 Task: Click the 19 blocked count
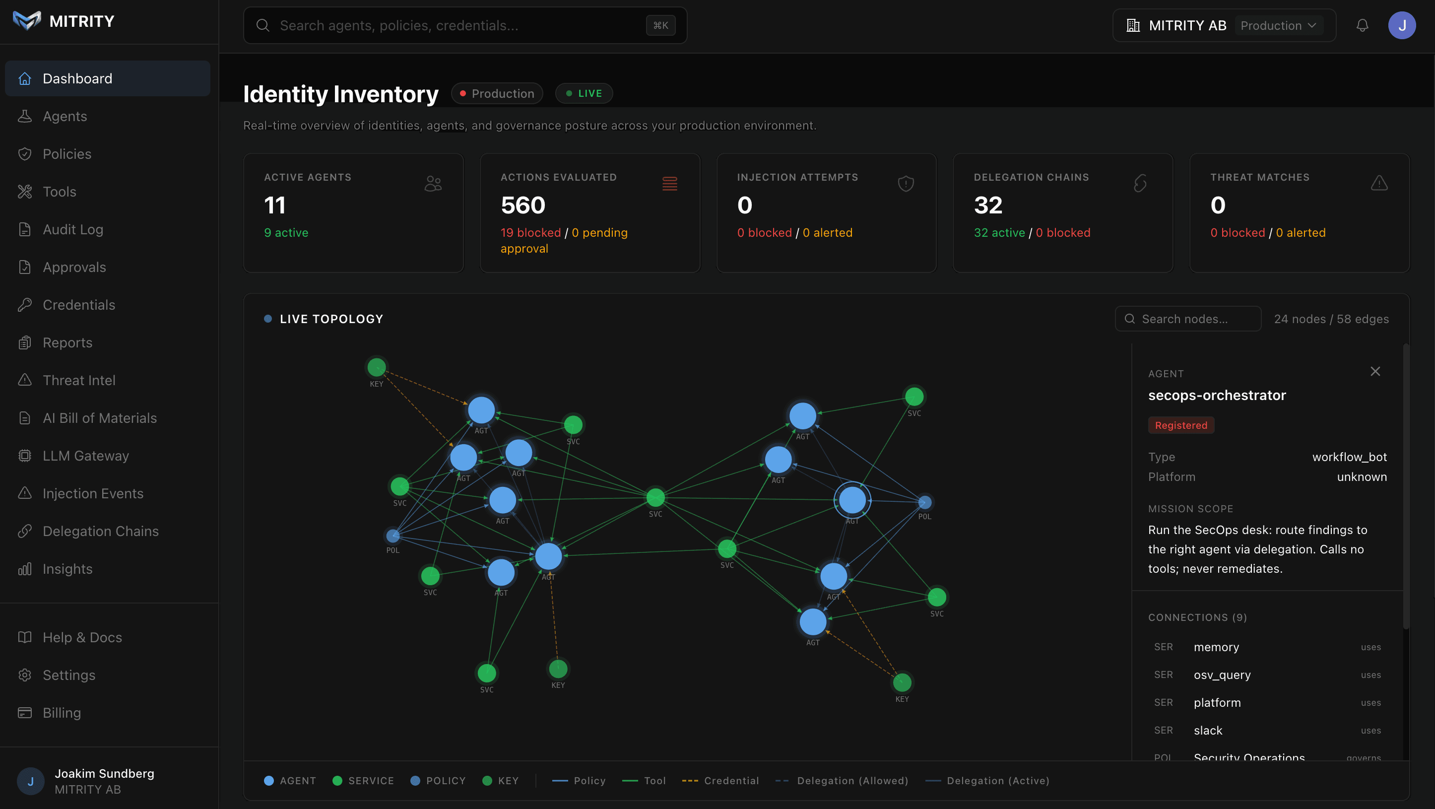tap(530, 232)
